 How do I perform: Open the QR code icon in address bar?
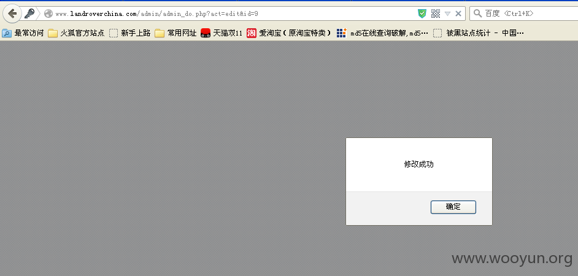tap(436, 13)
